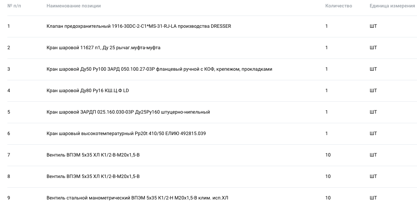Image resolution: width=417 pixels, height=205 pixels.
Task: Click the 'Количество' column header
Action: (x=339, y=6)
